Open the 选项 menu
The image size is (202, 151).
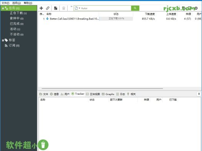point(17,3)
